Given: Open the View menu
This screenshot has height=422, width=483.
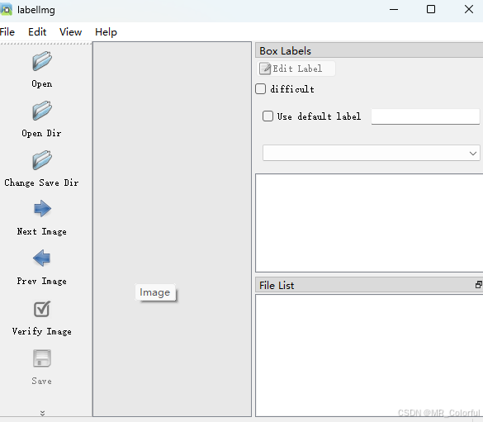Looking at the screenshot, I should [x=70, y=32].
